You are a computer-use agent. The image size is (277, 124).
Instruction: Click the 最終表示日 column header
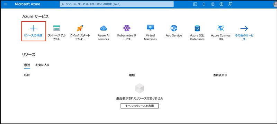(x=220, y=75)
